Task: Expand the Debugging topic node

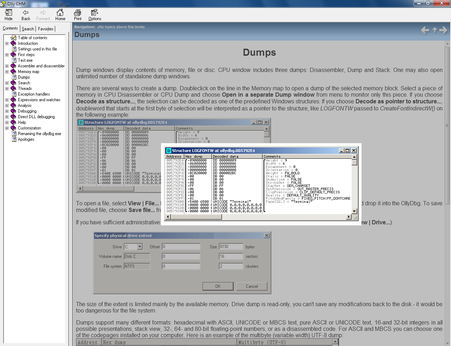Action: [x=7, y=111]
